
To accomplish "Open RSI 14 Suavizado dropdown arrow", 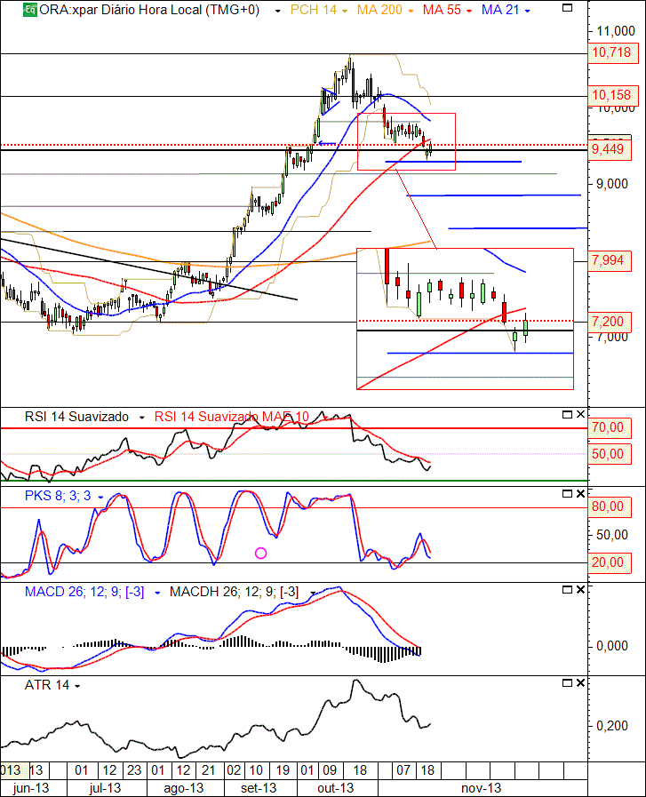I will coord(142,418).
